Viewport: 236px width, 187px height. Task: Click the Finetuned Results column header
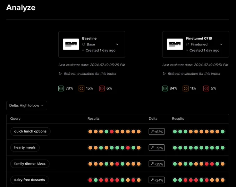tap(178, 119)
